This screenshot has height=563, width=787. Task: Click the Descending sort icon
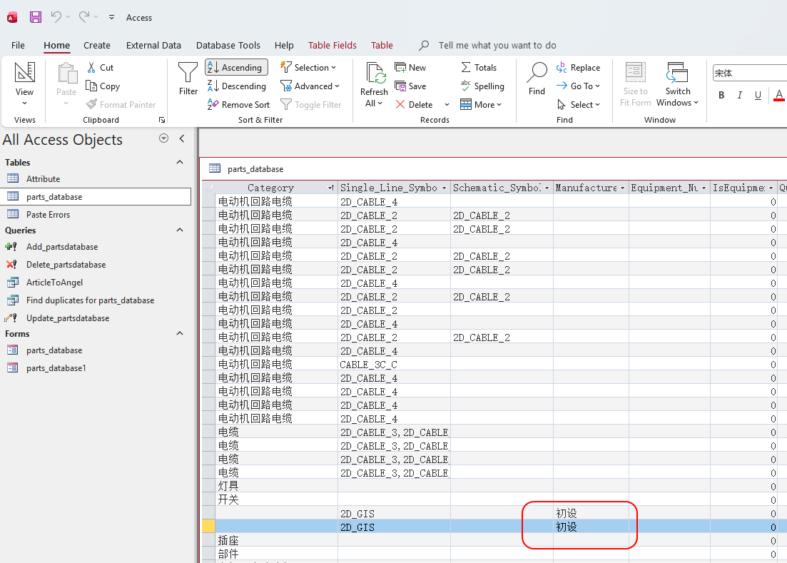[x=213, y=86]
